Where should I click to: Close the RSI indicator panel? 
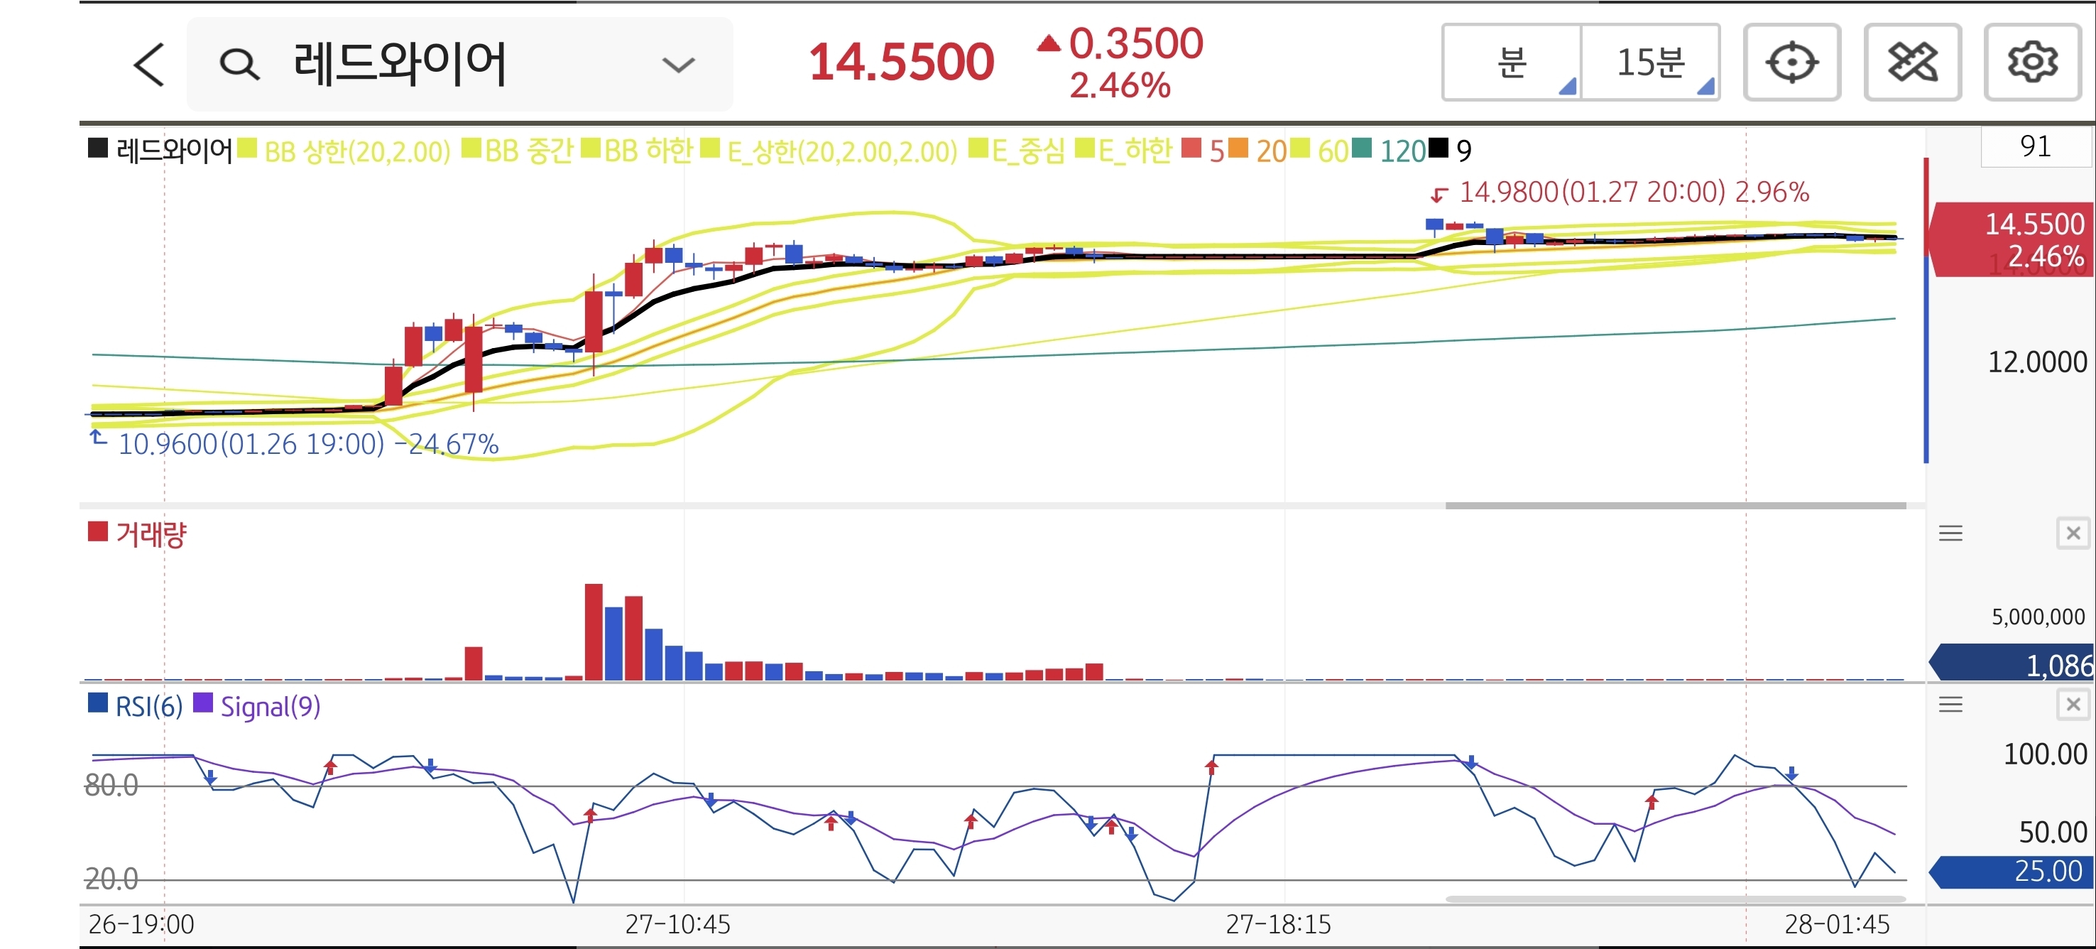(2073, 704)
